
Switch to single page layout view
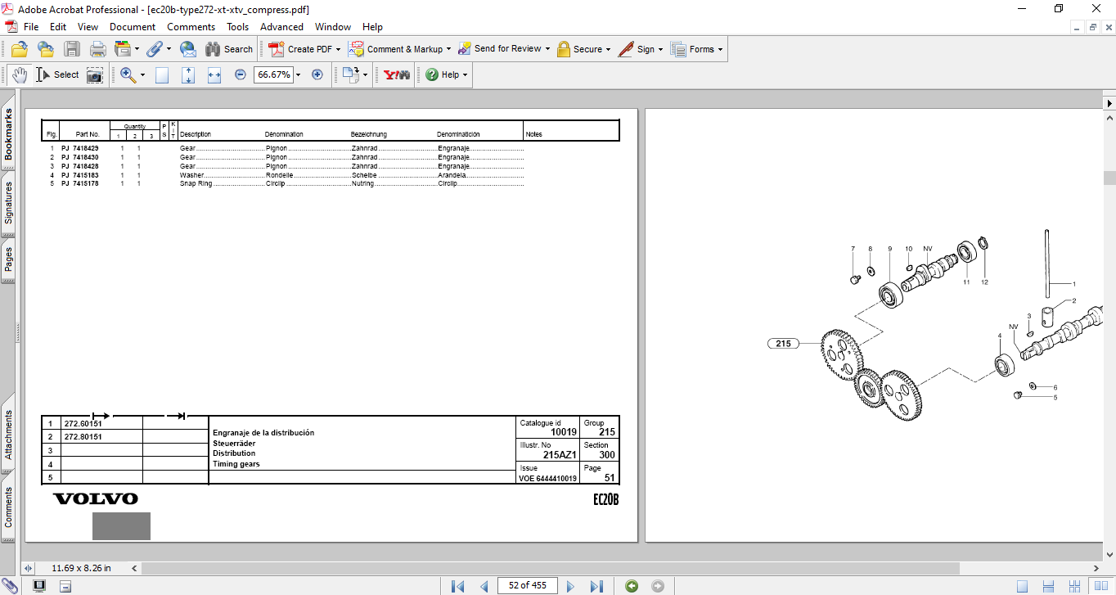pyautogui.click(x=1022, y=586)
